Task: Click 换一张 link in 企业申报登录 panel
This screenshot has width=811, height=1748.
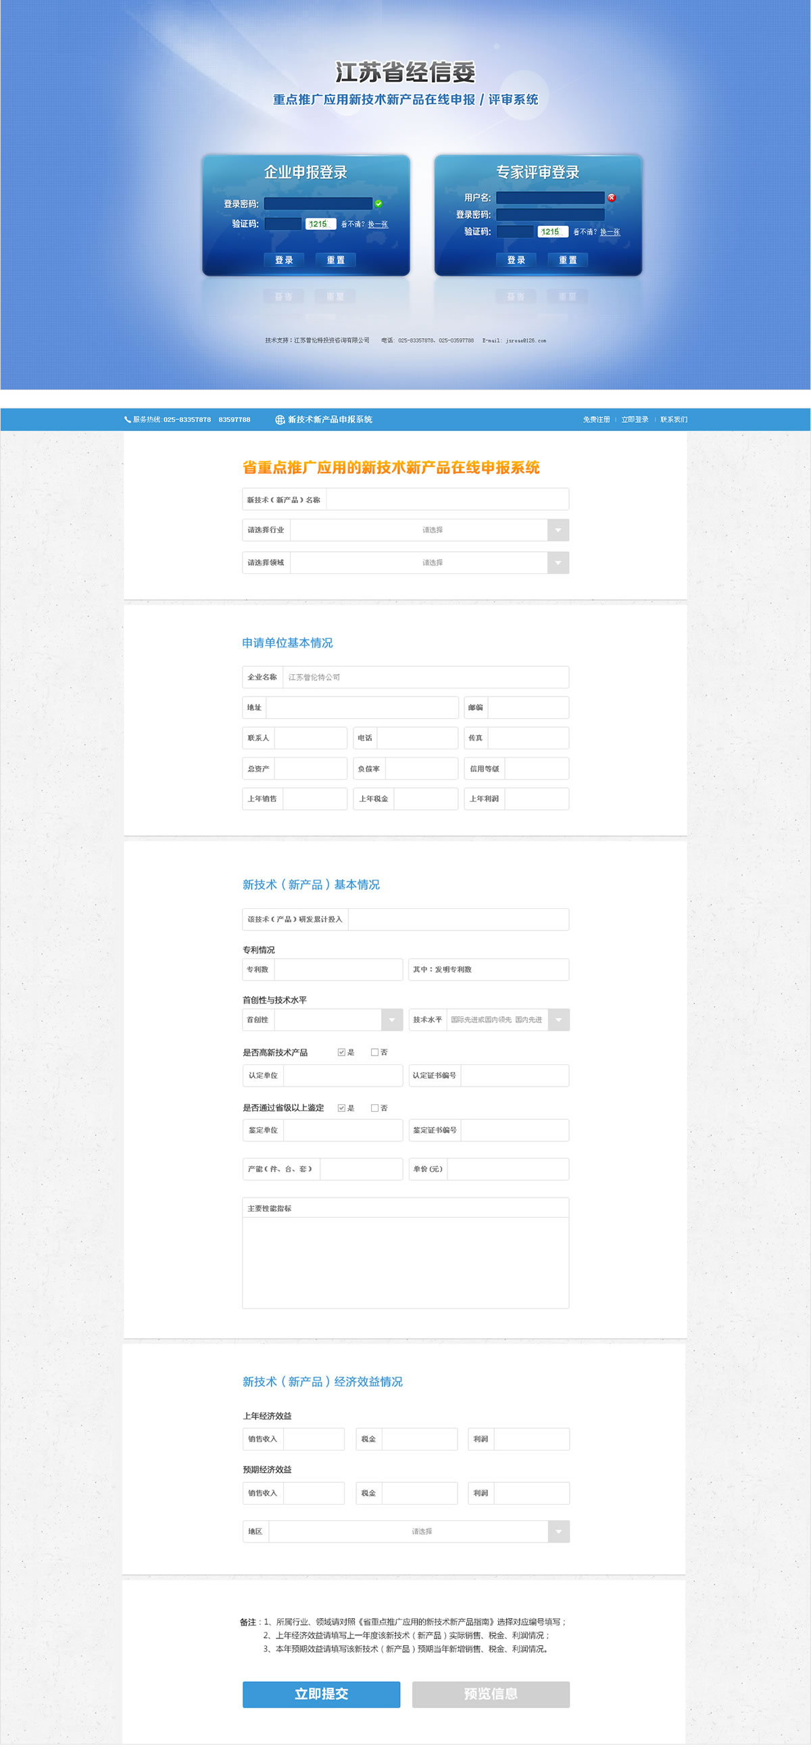Action: coord(378,225)
